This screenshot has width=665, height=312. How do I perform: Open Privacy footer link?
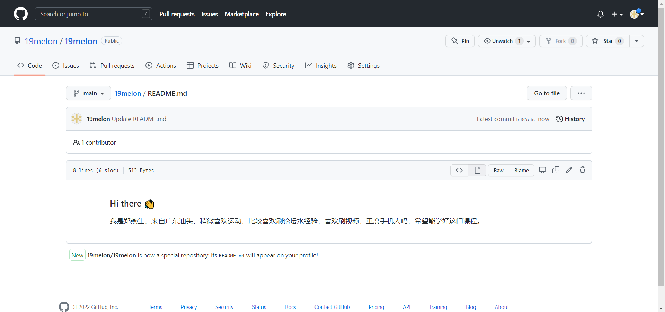point(189,307)
